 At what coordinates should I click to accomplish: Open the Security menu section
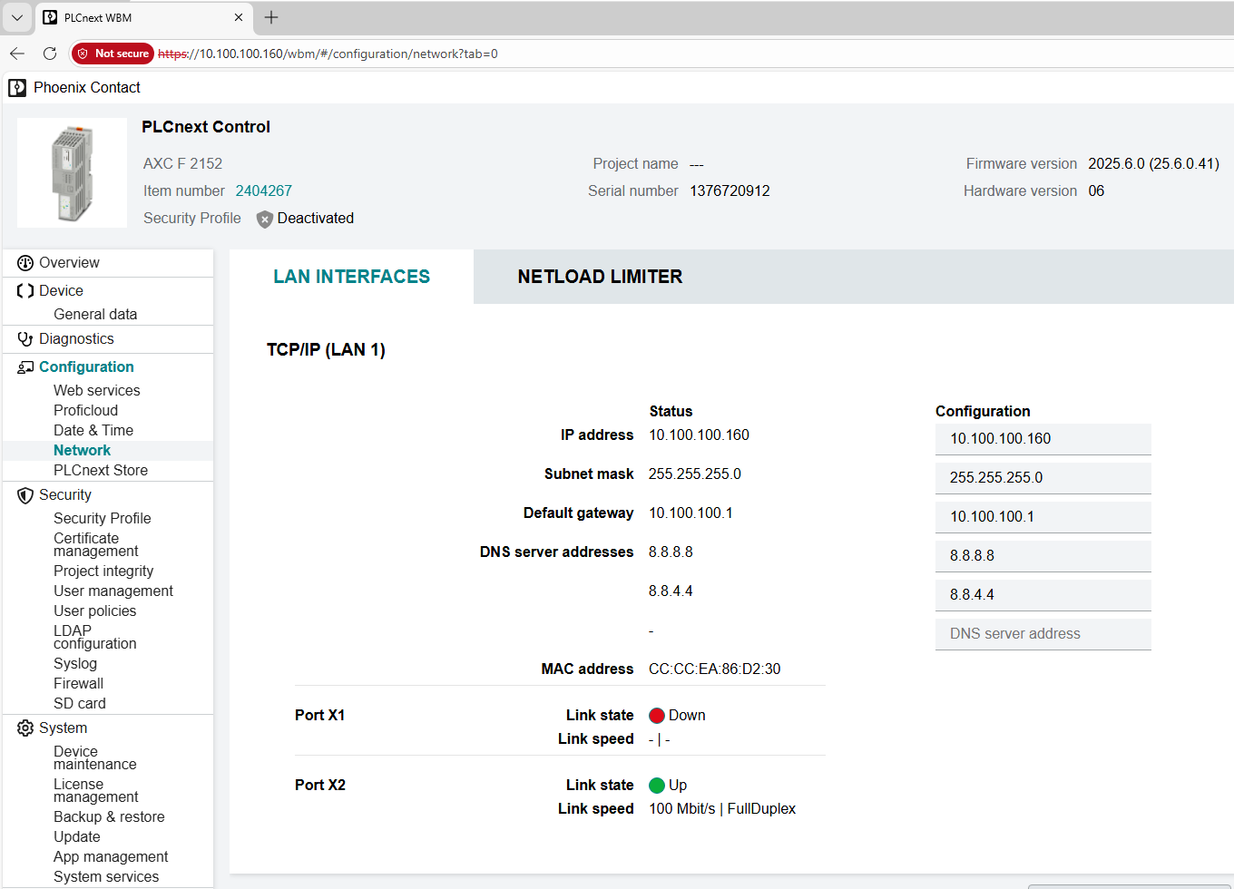coord(65,495)
